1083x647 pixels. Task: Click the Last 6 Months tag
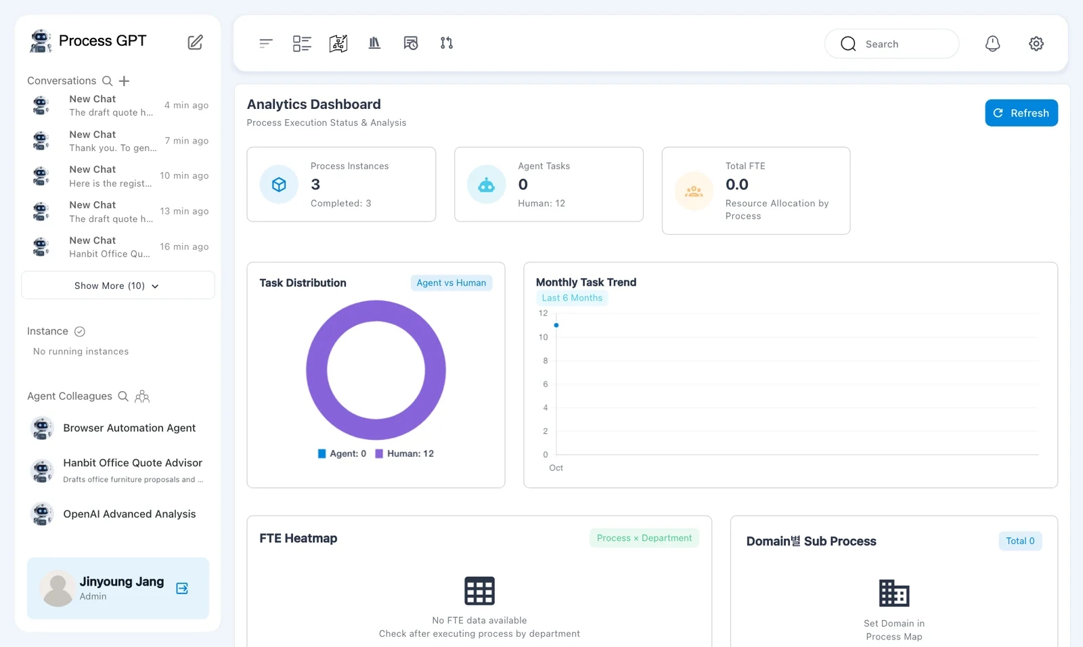[x=572, y=298]
